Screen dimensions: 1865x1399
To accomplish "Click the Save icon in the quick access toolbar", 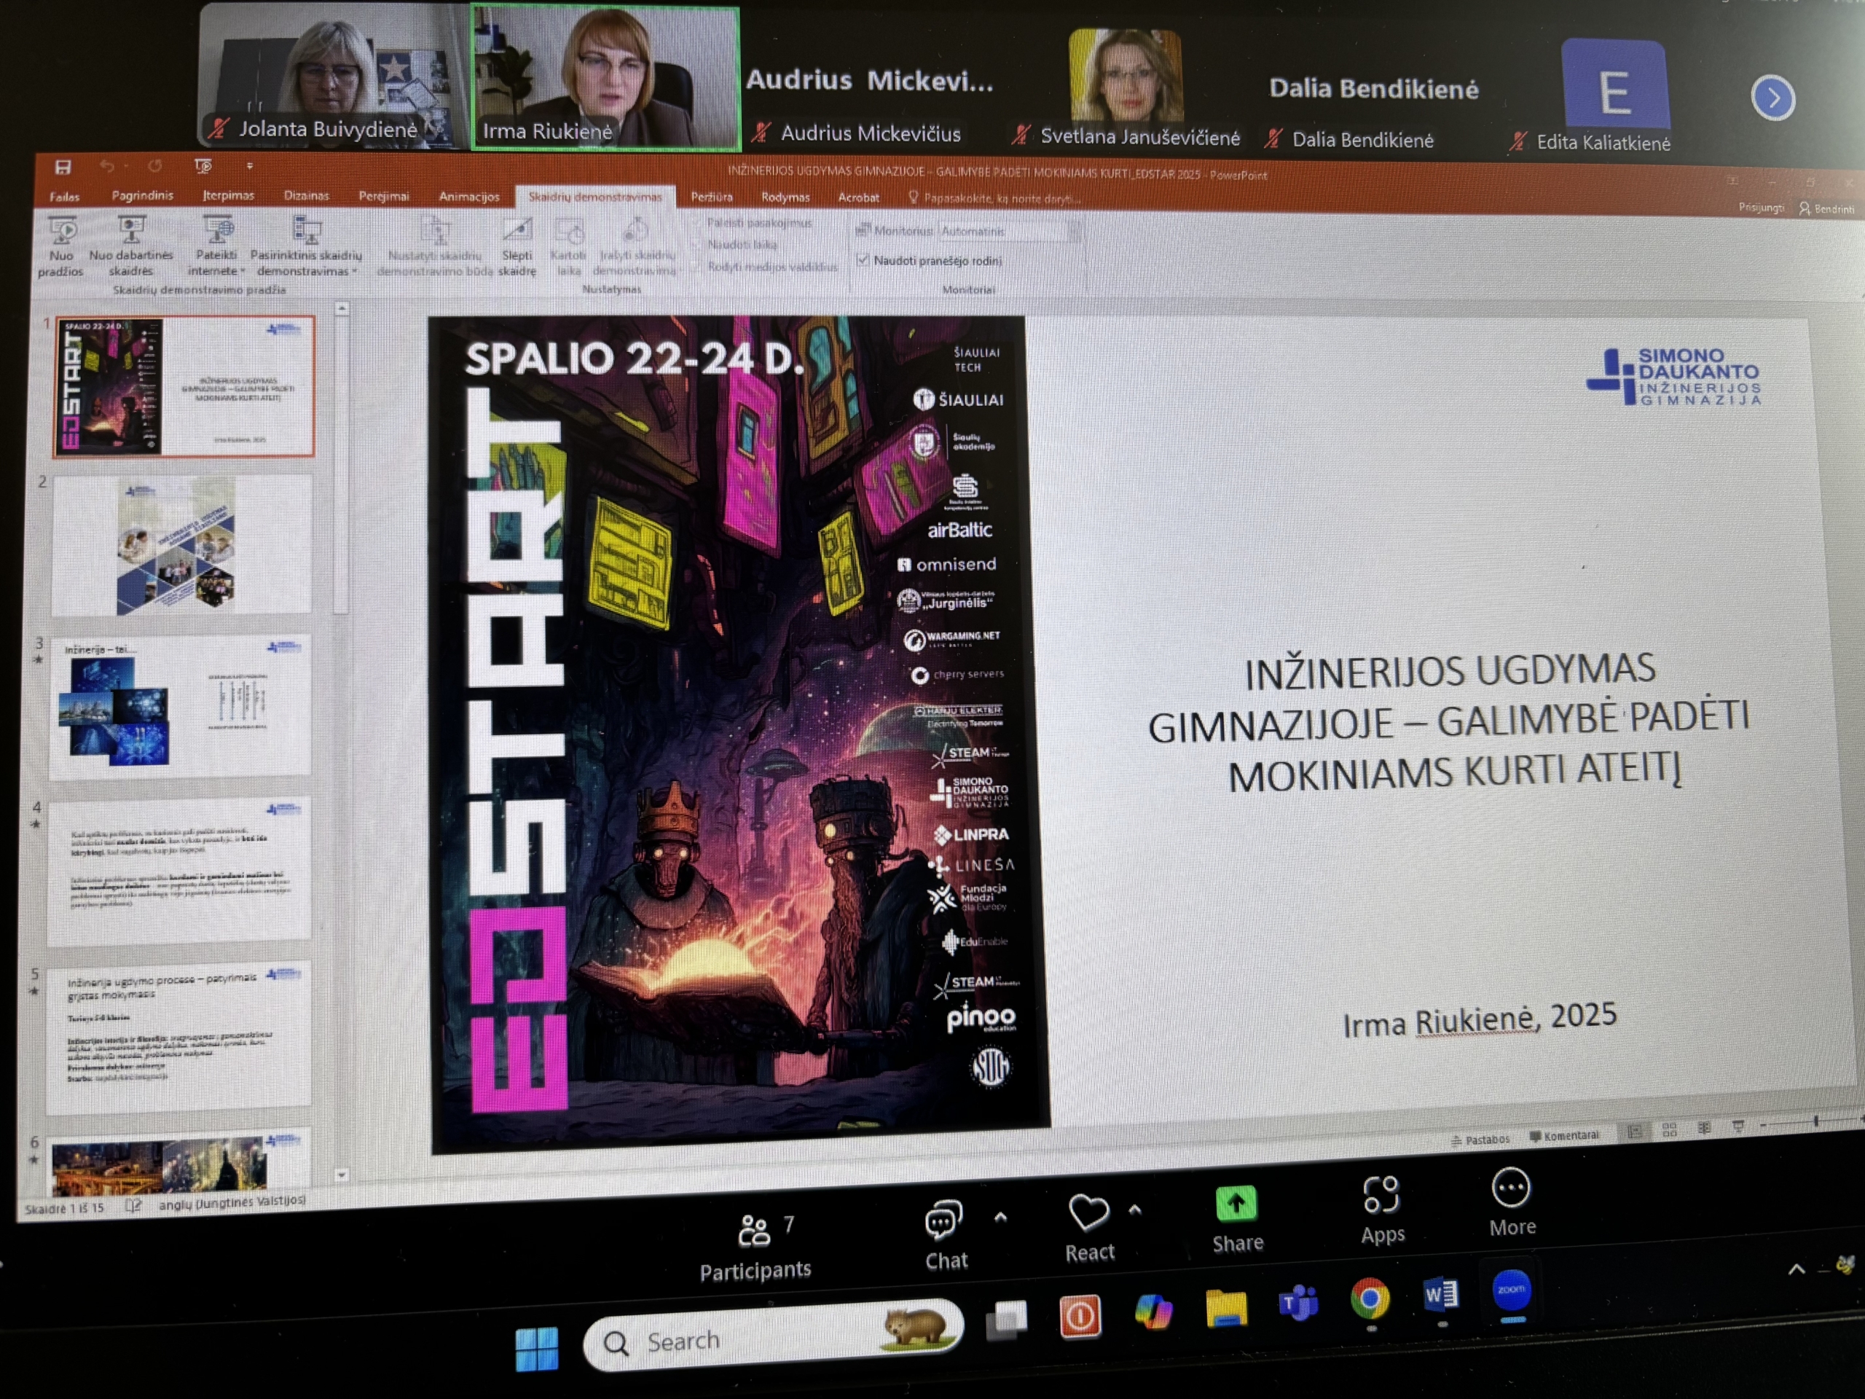I will coord(63,167).
